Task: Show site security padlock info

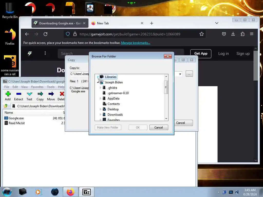Action: tap(75, 34)
